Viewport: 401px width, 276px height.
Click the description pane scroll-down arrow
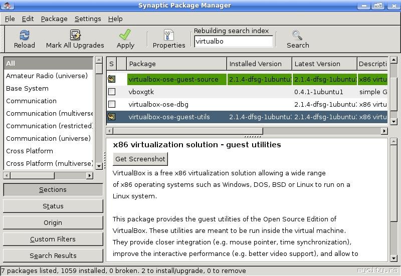[x=394, y=258]
